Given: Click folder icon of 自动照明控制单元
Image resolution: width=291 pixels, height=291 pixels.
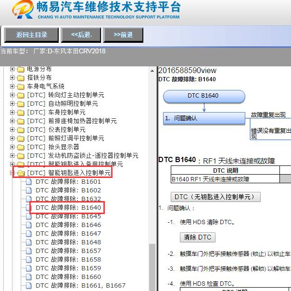Looking at the screenshot, I should click(x=21, y=104).
